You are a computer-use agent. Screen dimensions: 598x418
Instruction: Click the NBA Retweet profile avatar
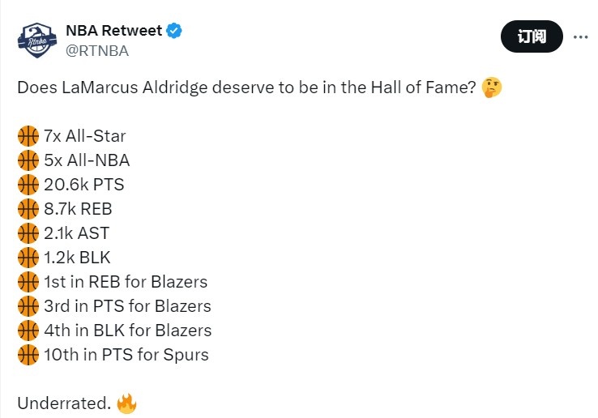[x=36, y=40]
